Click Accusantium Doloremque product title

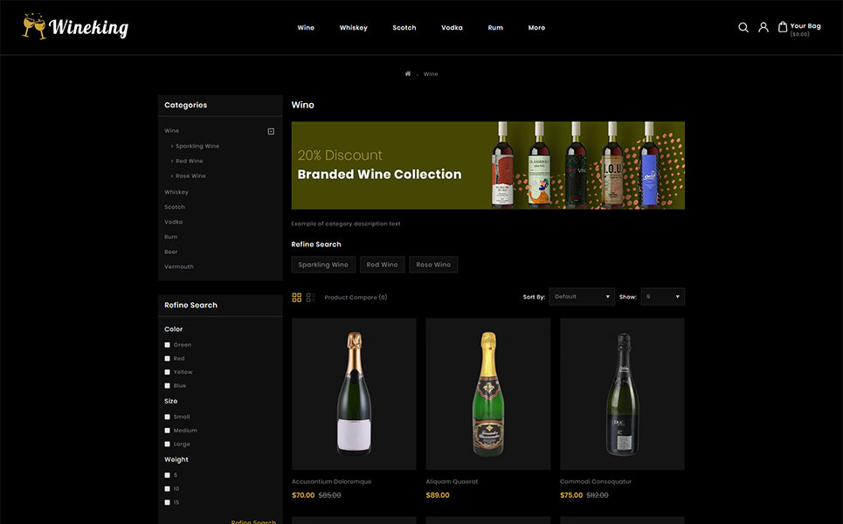[332, 482]
